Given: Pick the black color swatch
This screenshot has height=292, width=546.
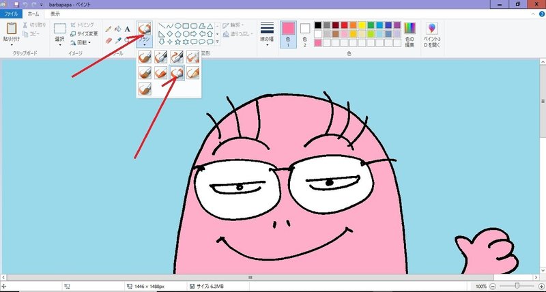Looking at the screenshot, I should coord(318,25).
